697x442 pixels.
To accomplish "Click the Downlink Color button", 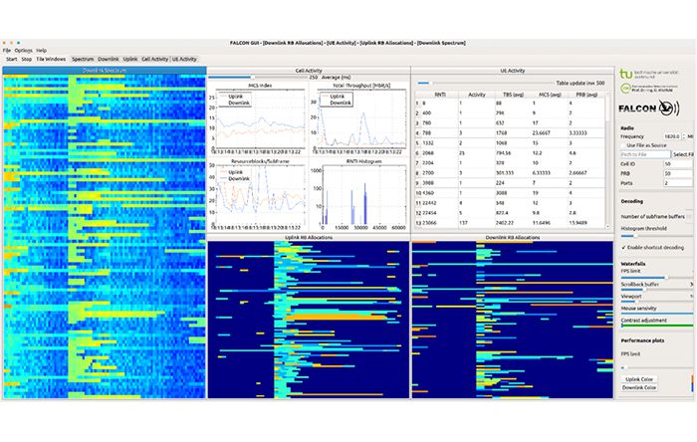I will click(x=639, y=388).
